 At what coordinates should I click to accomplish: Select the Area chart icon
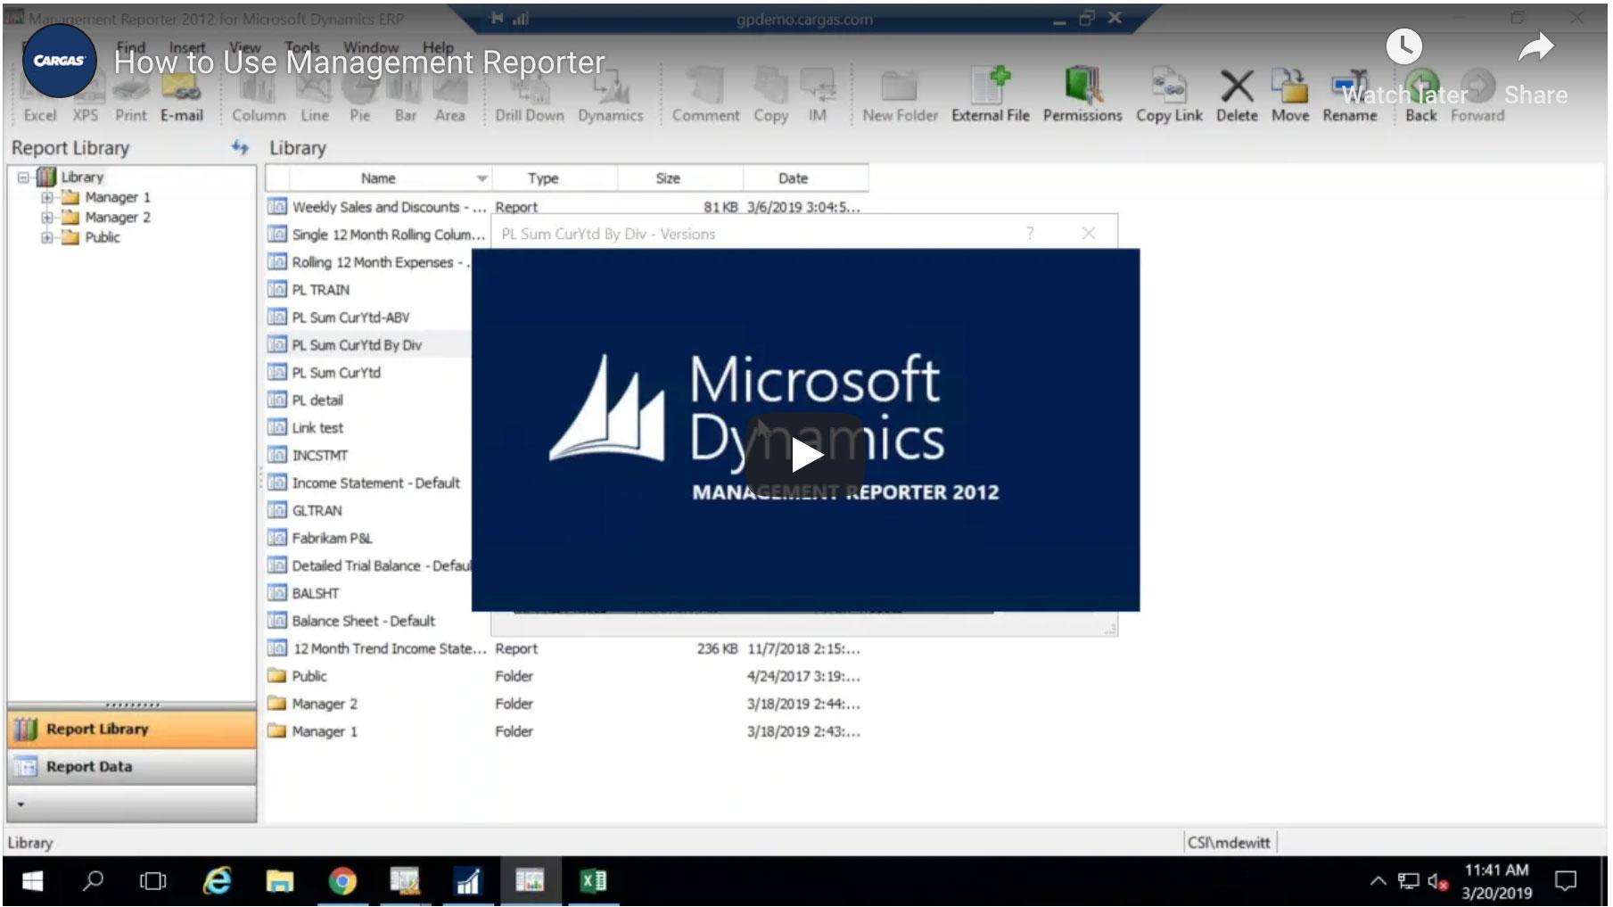[449, 96]
